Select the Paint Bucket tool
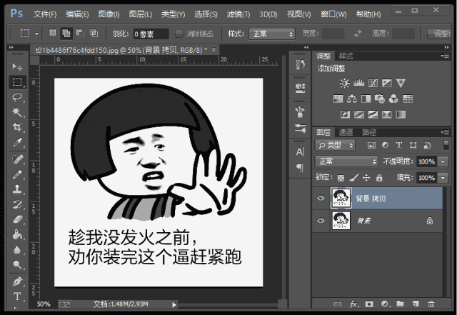Image resolution: width=457 pixels, height=315 pixels. tap(17, 234)
